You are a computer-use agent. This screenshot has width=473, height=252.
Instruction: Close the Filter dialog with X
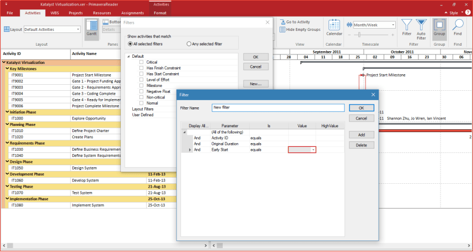[x=373, y=95]
